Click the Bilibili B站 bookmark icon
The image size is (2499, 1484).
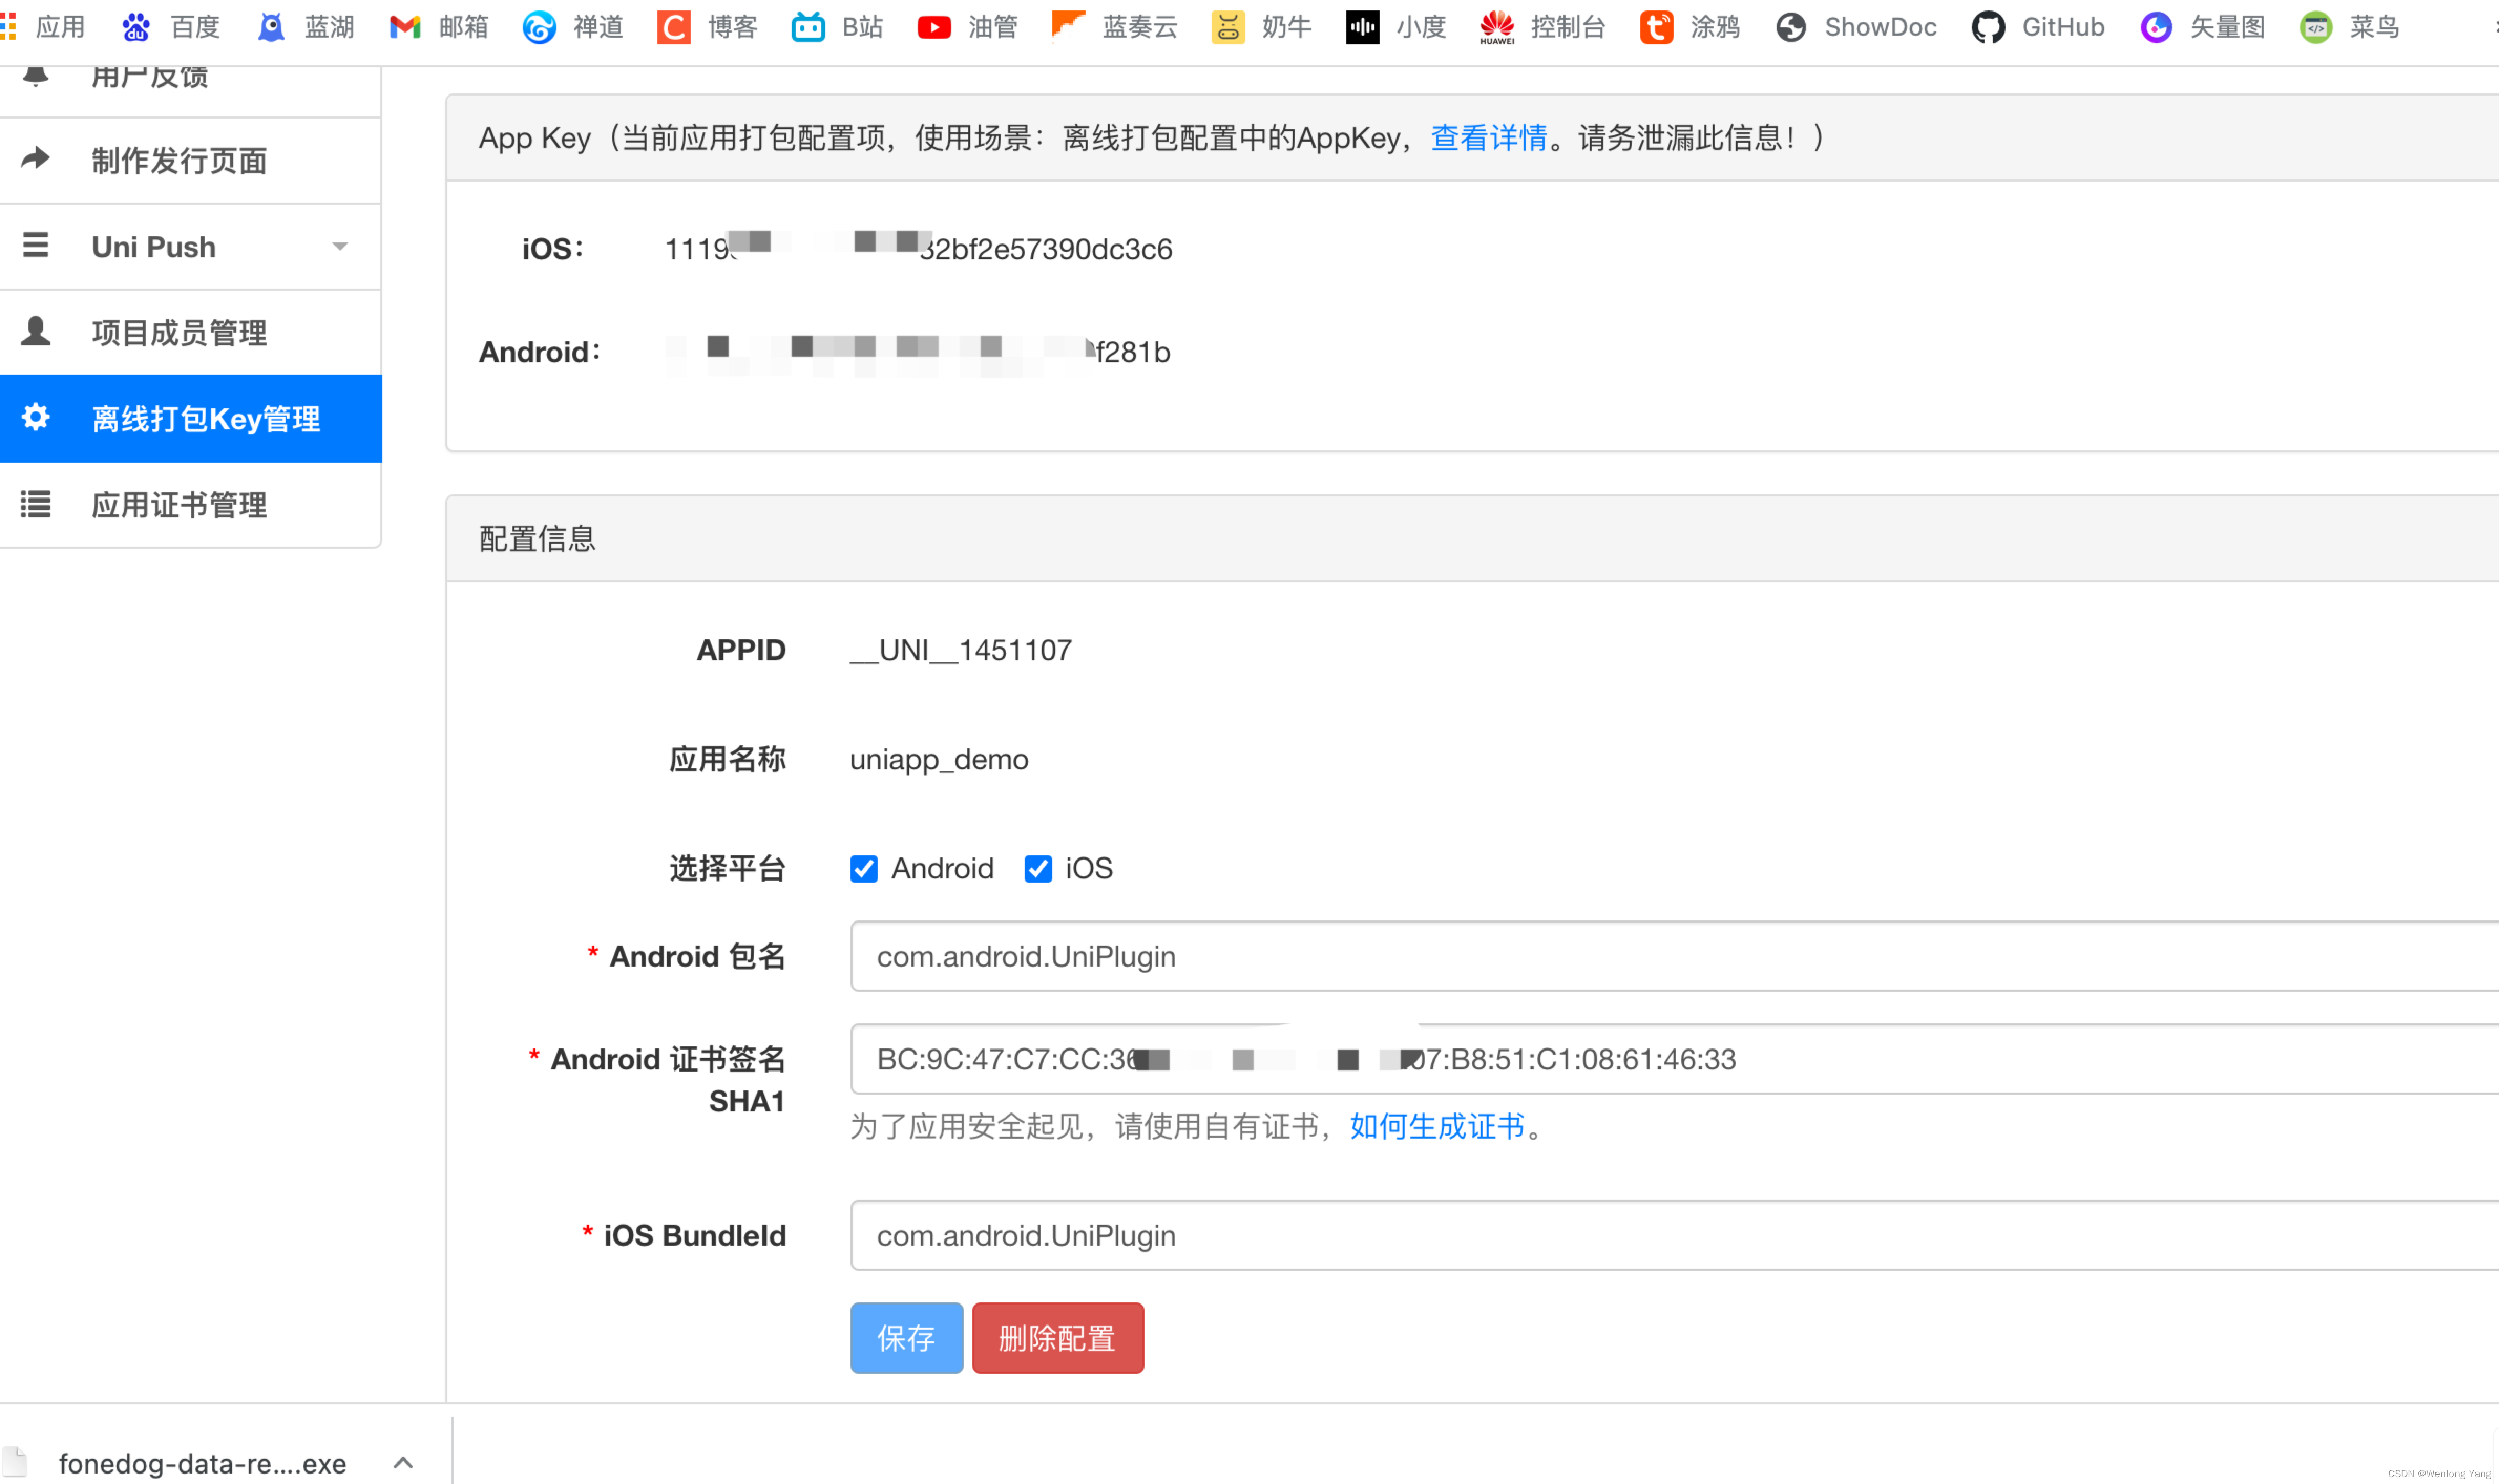[x=808, y=27]
